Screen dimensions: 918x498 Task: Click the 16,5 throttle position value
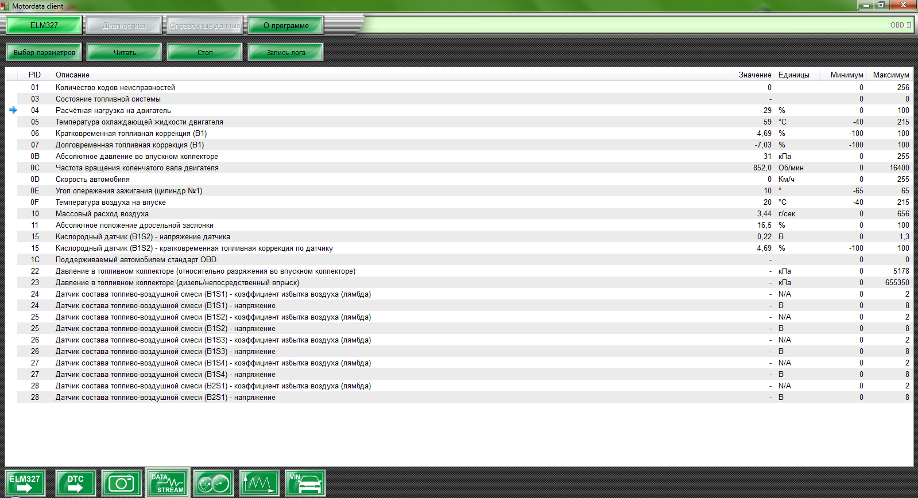pos(764,225)
